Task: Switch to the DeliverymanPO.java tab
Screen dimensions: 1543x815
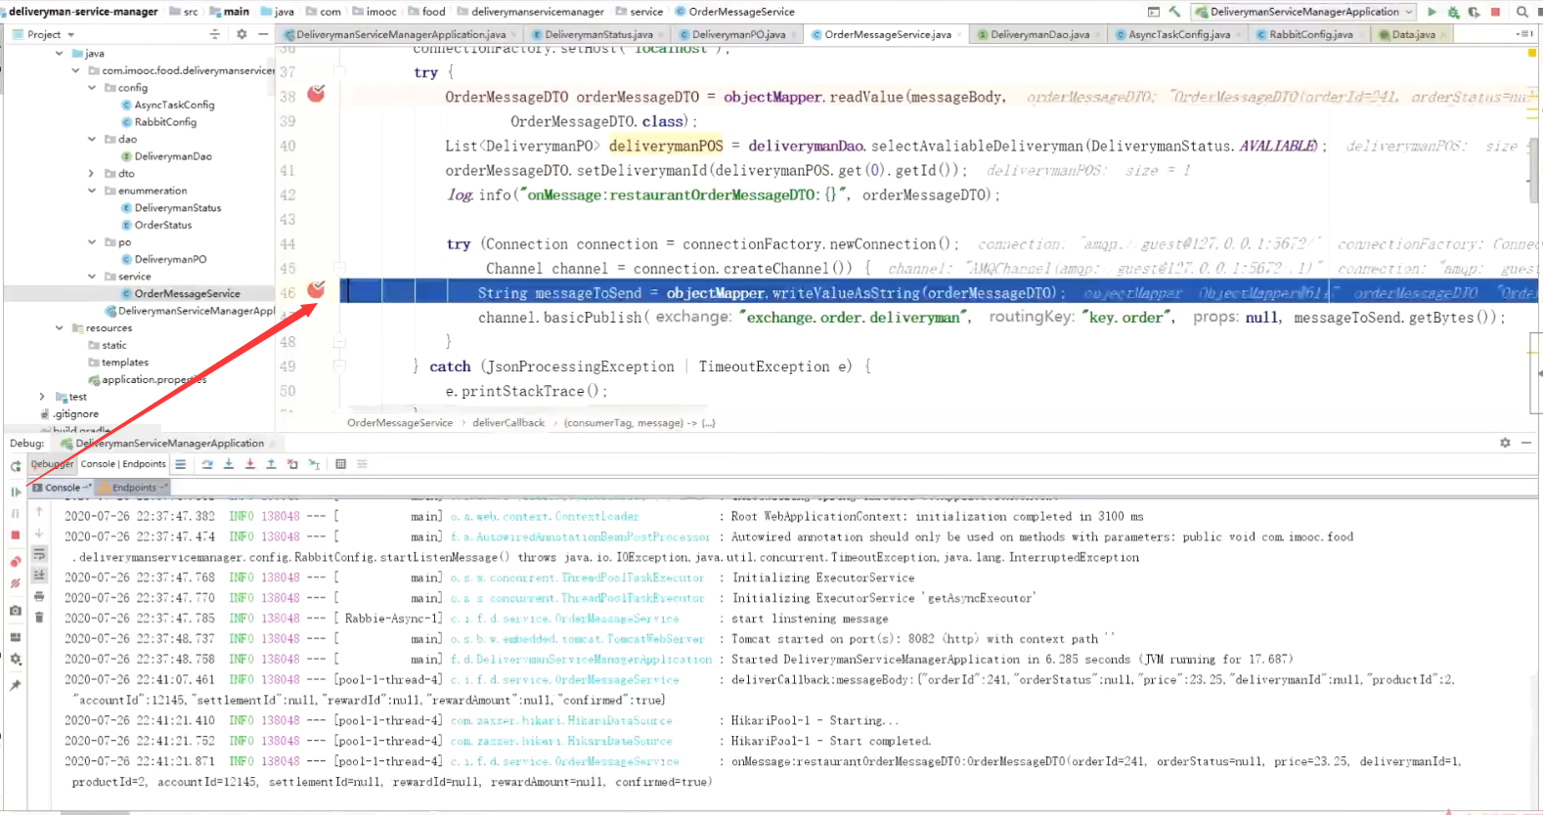Action: (738, 34)
